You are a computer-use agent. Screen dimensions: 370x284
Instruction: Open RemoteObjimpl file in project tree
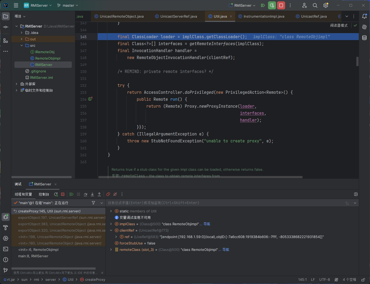(x=48, y=58)
